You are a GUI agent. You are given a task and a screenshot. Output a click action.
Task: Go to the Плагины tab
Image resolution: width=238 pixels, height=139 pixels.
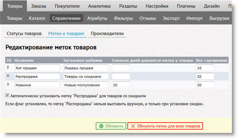(x=186, y=6)
